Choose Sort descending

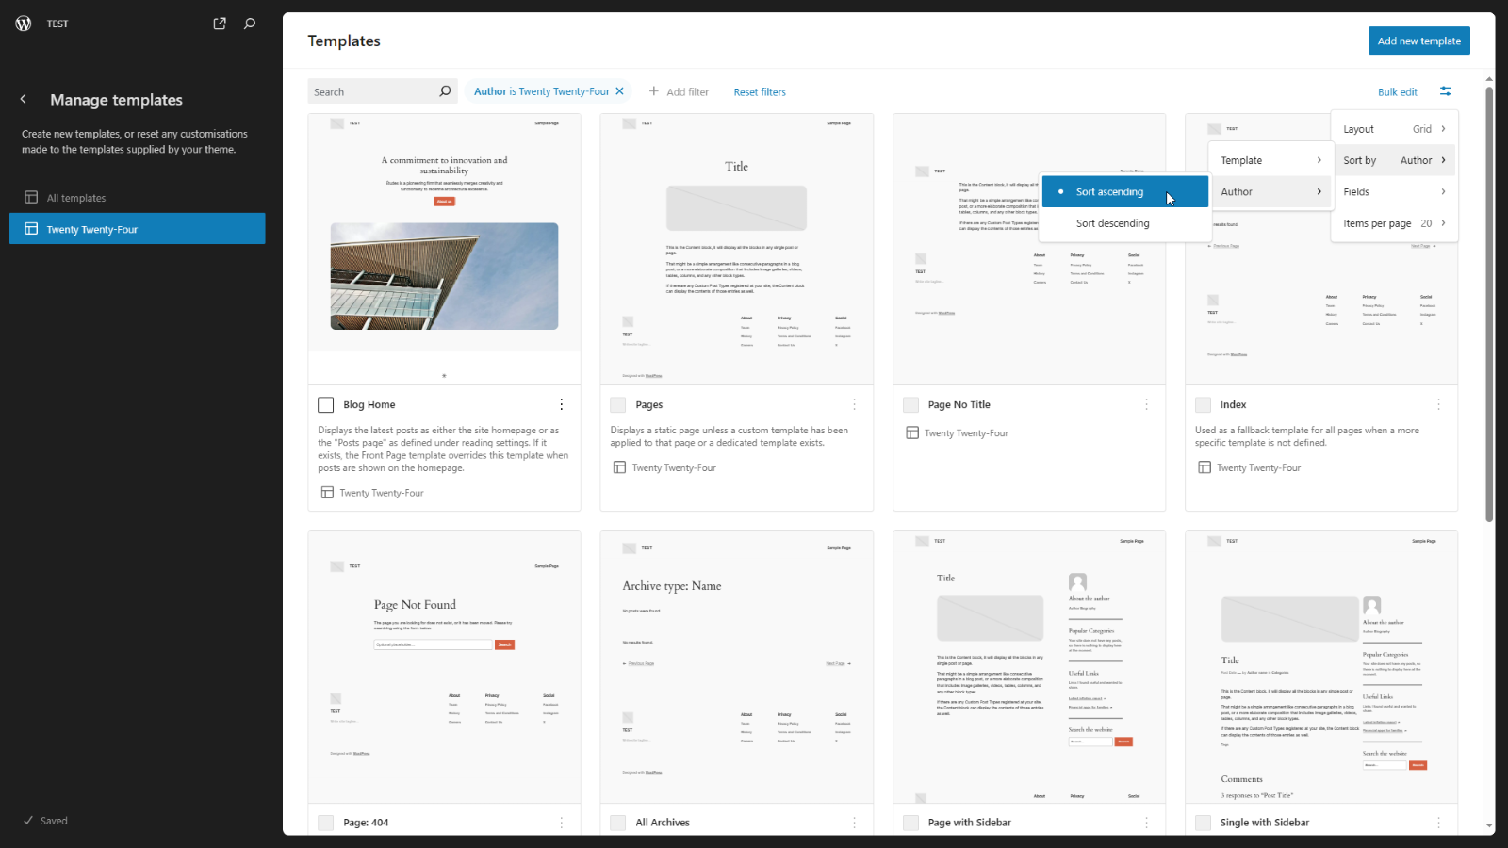(1112, 223)
